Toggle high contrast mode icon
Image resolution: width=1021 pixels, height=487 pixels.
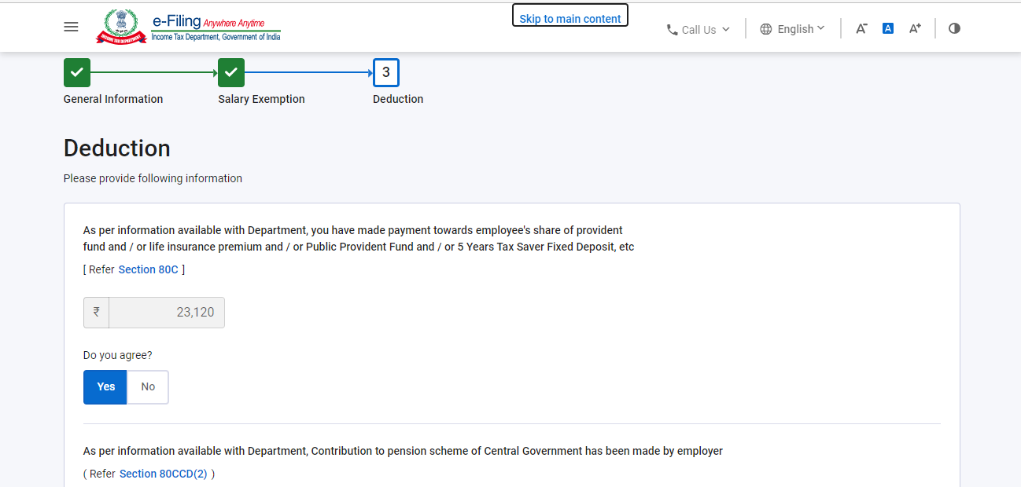point(954,28)
